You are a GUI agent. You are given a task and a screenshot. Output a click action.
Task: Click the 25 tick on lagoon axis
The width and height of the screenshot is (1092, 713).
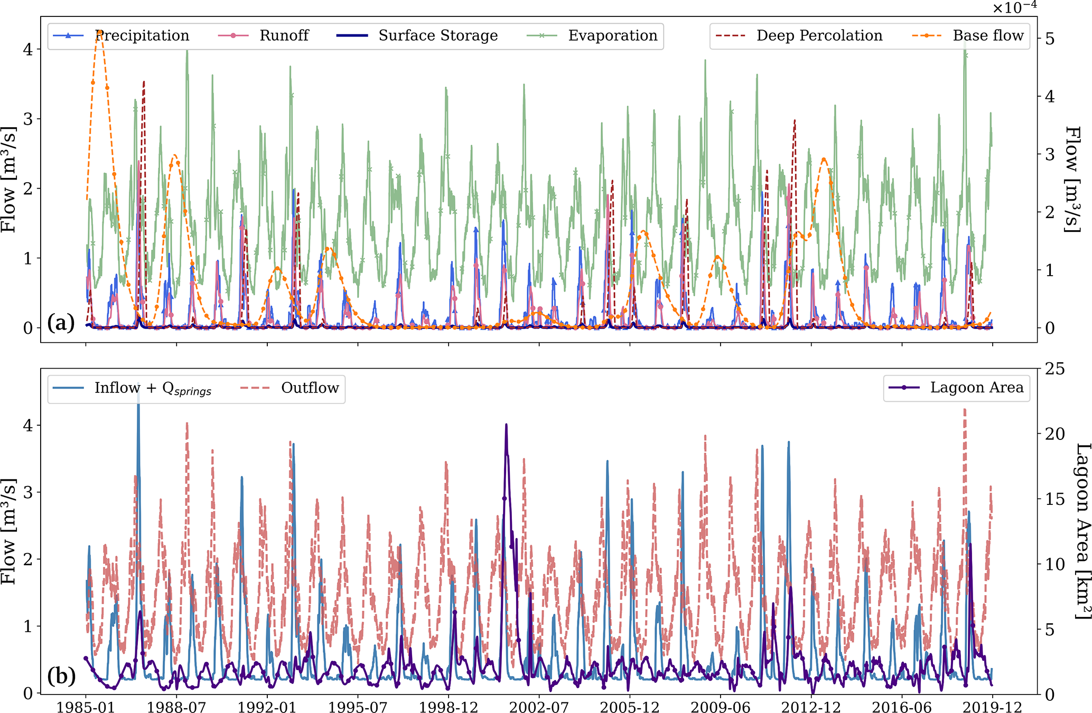1054,369
